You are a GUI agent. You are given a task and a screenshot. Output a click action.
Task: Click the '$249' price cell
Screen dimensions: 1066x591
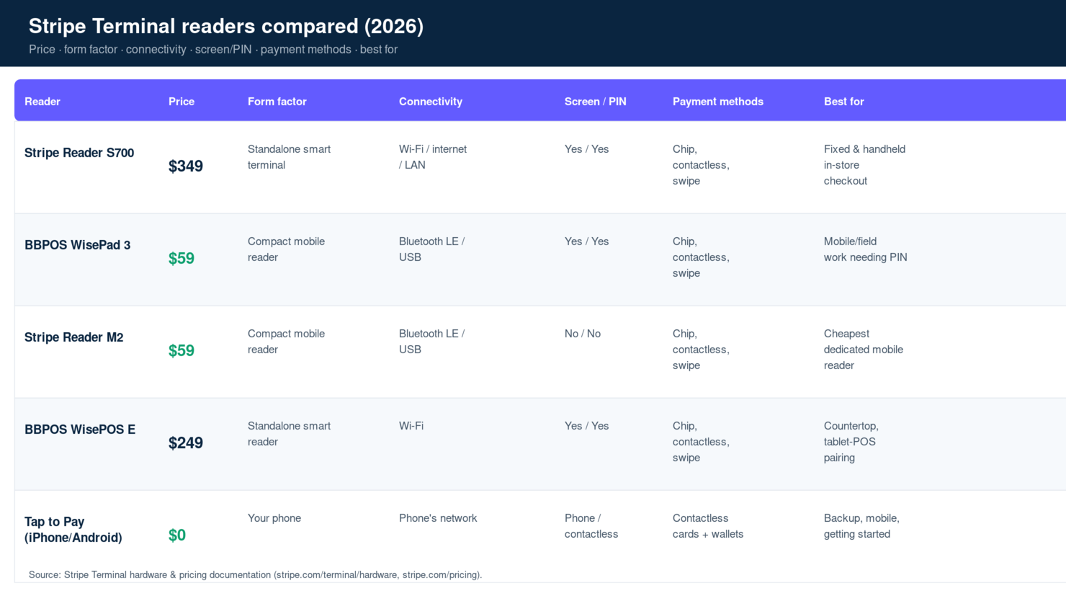tap(186, 443)
